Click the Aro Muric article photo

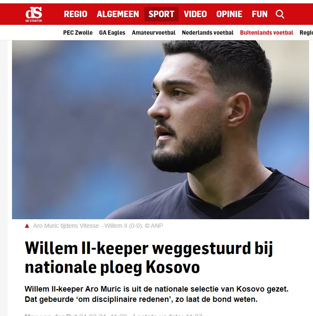pos(161,130)
